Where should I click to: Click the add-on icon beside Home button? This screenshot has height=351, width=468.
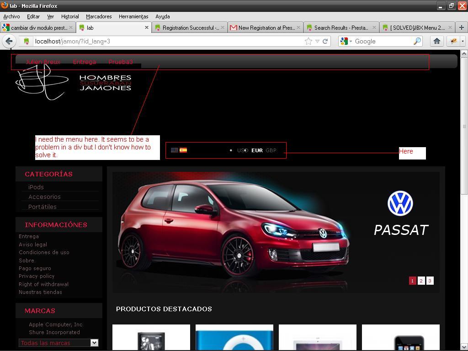[x=454, y=41]
